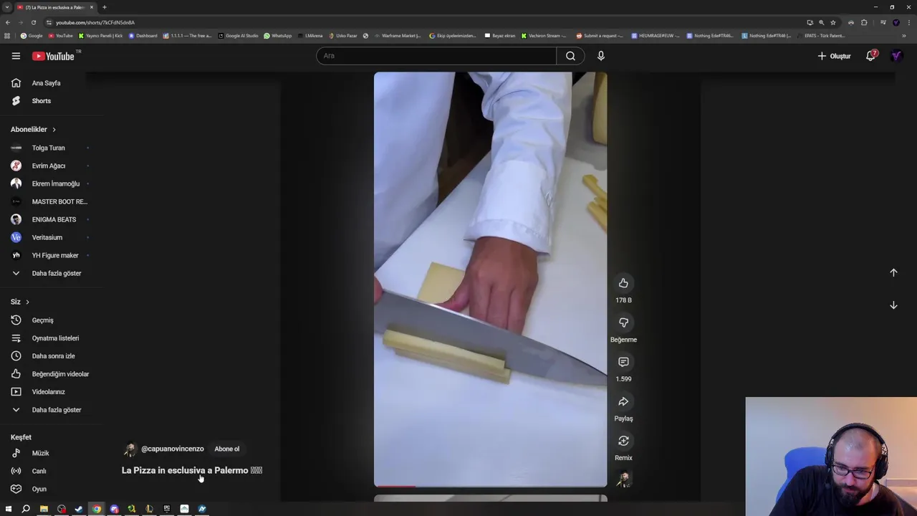The height and width of the screenshot is (516, 917).
Task: Open the notifications bell
Action: pyautogui.click(x=871, y=56)
